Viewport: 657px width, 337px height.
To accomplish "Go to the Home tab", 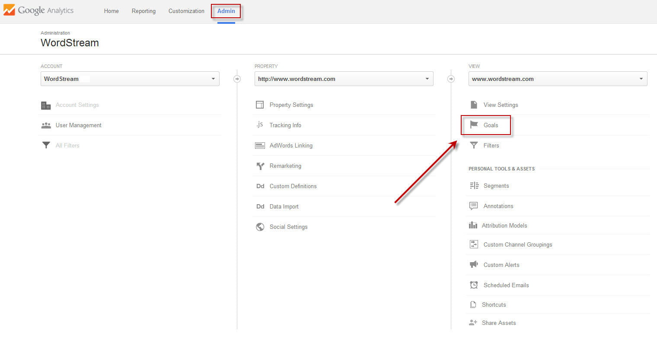I will tap(112, 11).
